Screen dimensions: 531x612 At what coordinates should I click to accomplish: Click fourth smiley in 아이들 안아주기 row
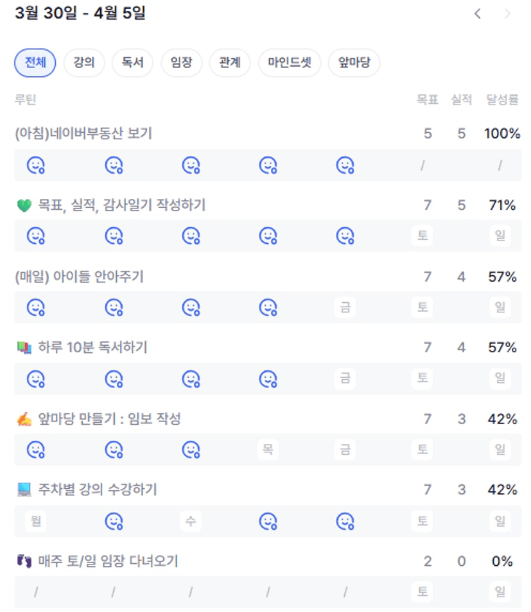(268, 307)
